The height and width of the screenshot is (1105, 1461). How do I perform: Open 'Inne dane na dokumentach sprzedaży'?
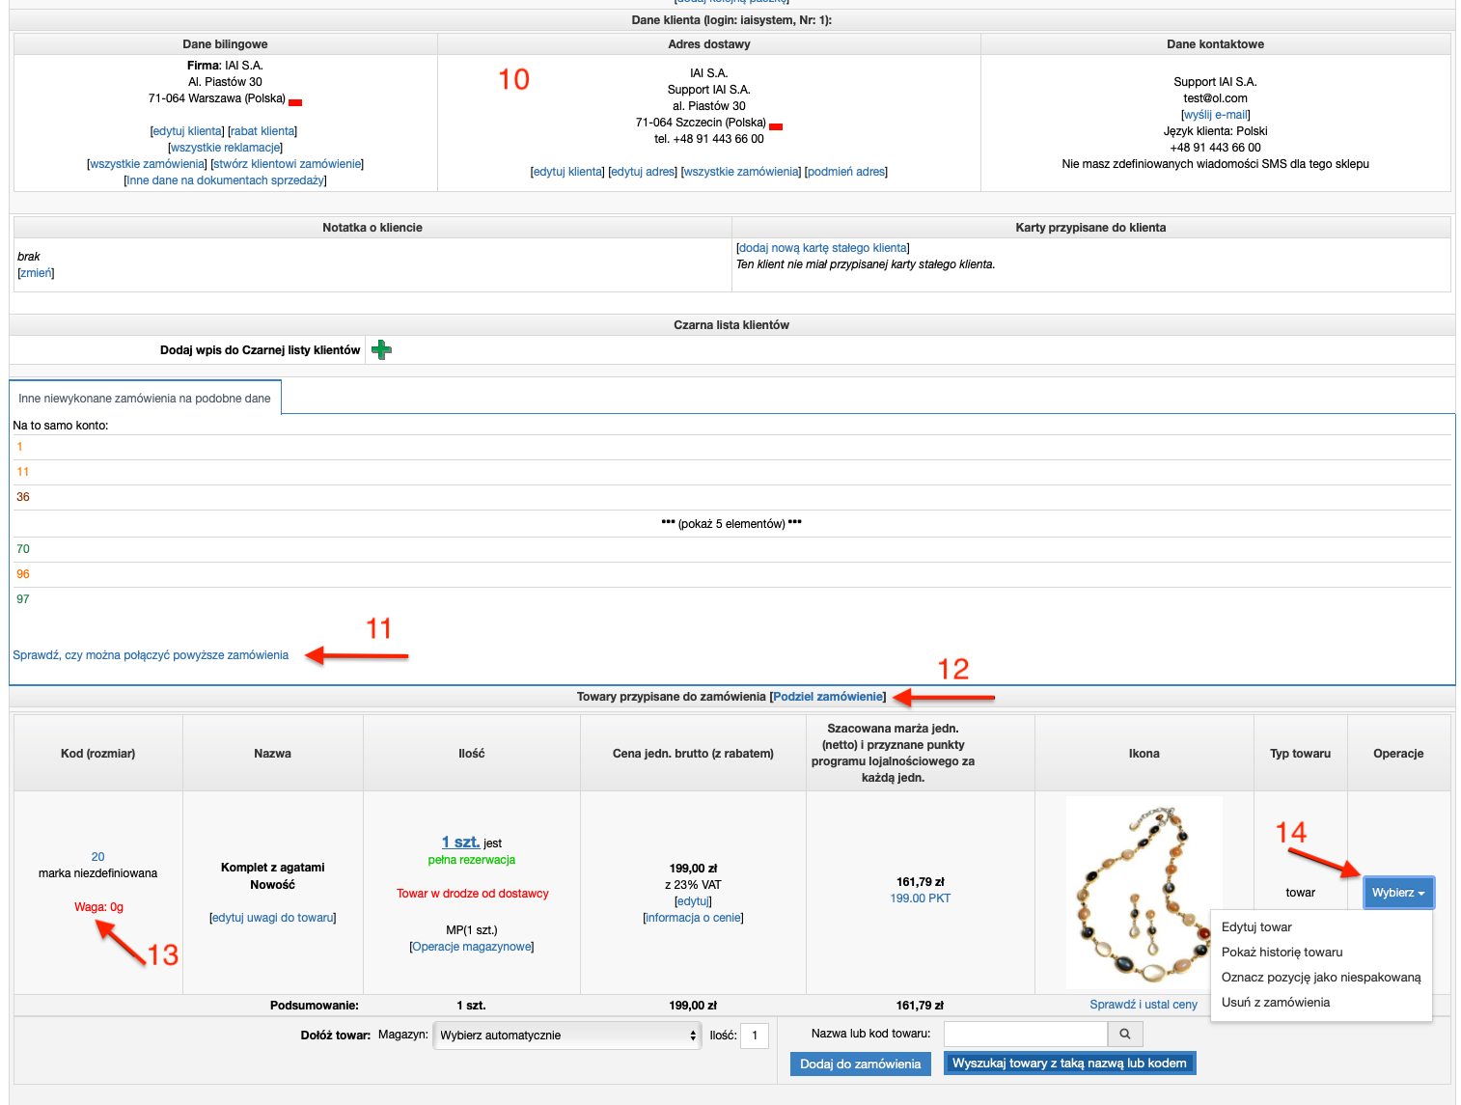226,180
